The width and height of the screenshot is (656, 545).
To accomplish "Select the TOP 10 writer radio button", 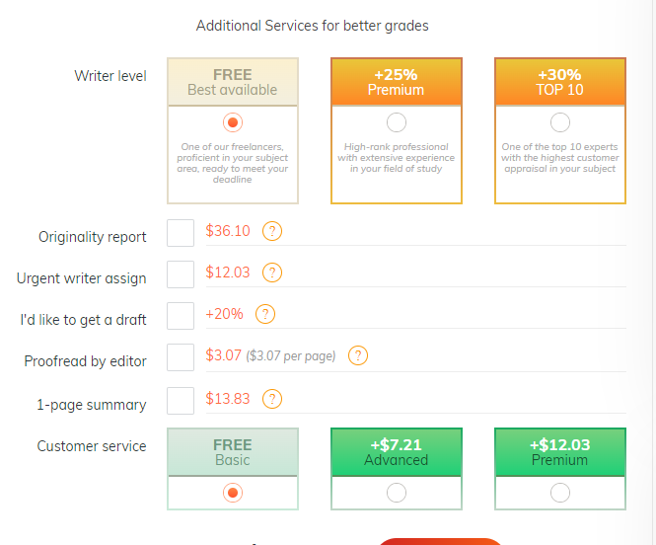I will tap(559, 122).
